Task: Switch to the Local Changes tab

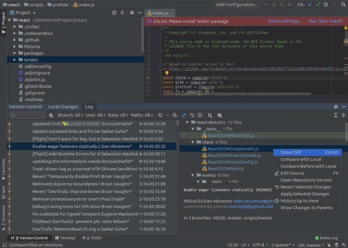Action: pyautogui.click(x=63, y=107)
